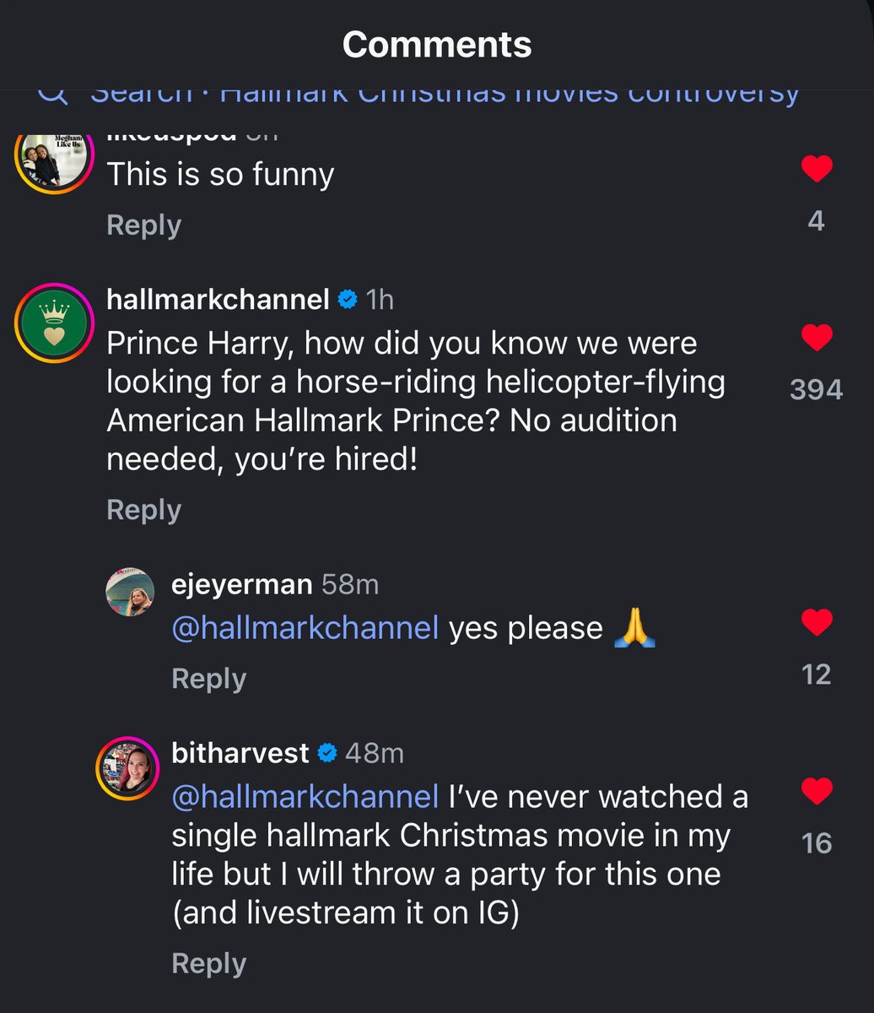
Task: Like bitharvest's reply about livestreaming
Action: pos(816,792)
